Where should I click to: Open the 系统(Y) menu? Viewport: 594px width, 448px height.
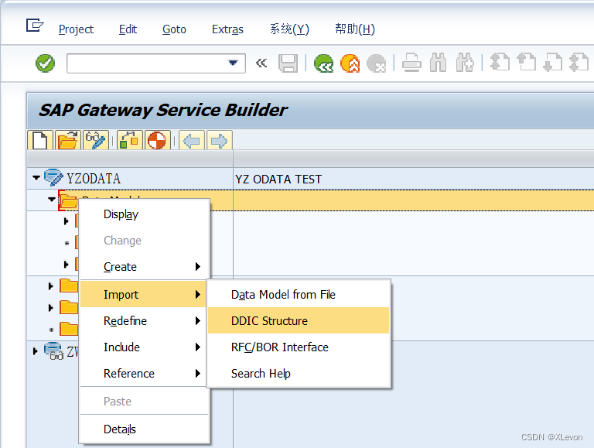point(289,29)
